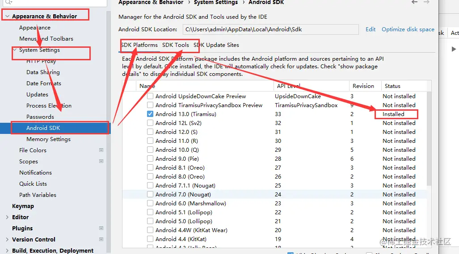Click the Version Control project-level marker icon
The image size is (459, 254).
click(x=101, y=239)
